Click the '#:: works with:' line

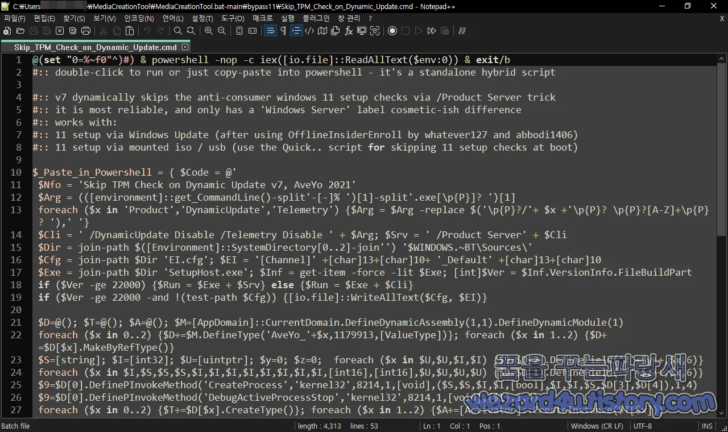pyautogui.click(x=75, y=122)
